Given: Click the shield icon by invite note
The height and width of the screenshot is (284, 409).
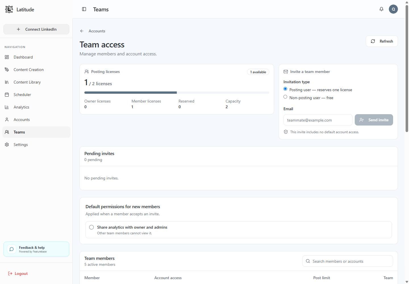Looking at the screenshot, I should click(x=286, y=132).
